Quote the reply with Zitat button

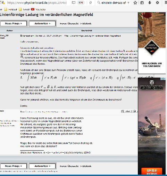126,111
